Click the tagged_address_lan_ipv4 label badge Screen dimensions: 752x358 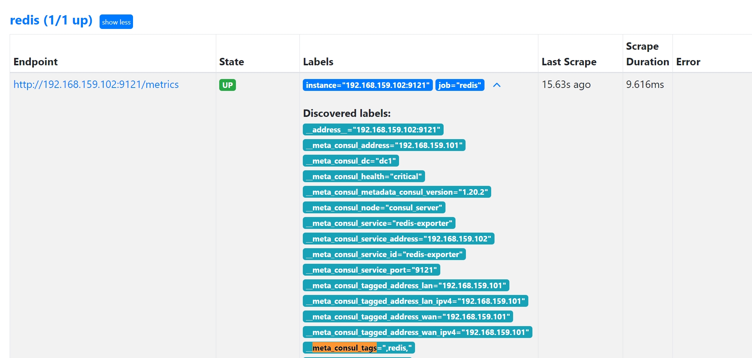[x=415, y=301]
